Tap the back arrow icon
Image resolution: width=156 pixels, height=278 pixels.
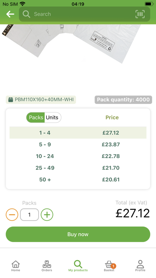point(10,14)
